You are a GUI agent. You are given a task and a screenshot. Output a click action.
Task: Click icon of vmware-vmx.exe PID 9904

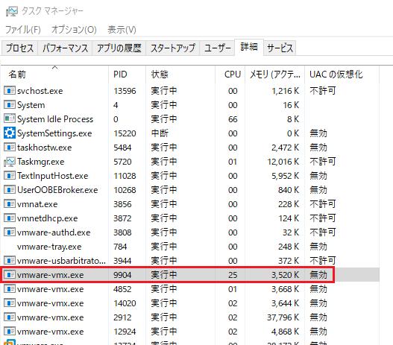pyautogui.click(x=10, y=275)
